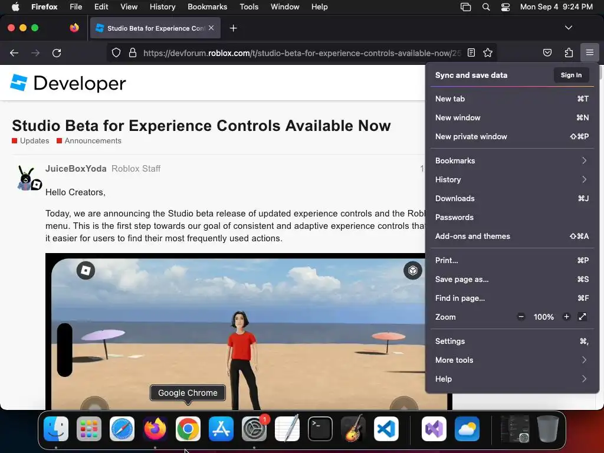This screenshot has width=604, height=453.
Task: Open Launchpad from the dock
Action: tap(89, 429)
